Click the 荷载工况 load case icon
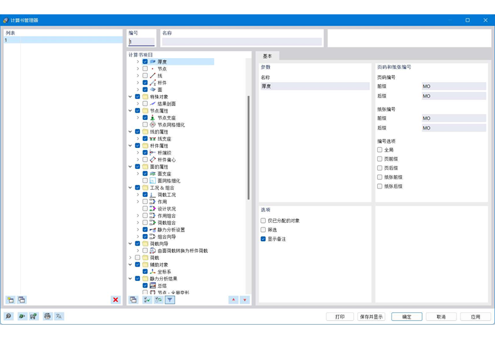This screenshot has width=495, height=339. [153, 195]
